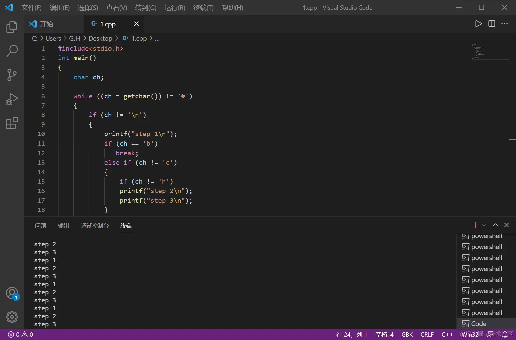Switch to the 调试控制台 panel tab
The height and width of the screenshot is (340, 516).
95,226
